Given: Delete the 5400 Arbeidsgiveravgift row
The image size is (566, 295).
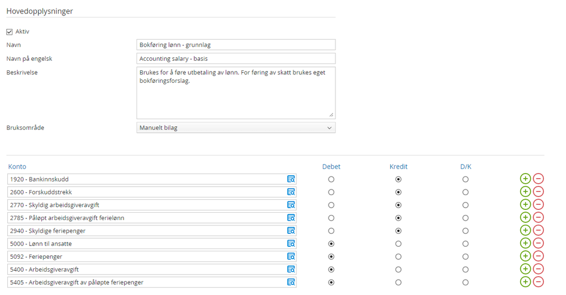Looking at the screenshot, I should [x=538, y=269].
